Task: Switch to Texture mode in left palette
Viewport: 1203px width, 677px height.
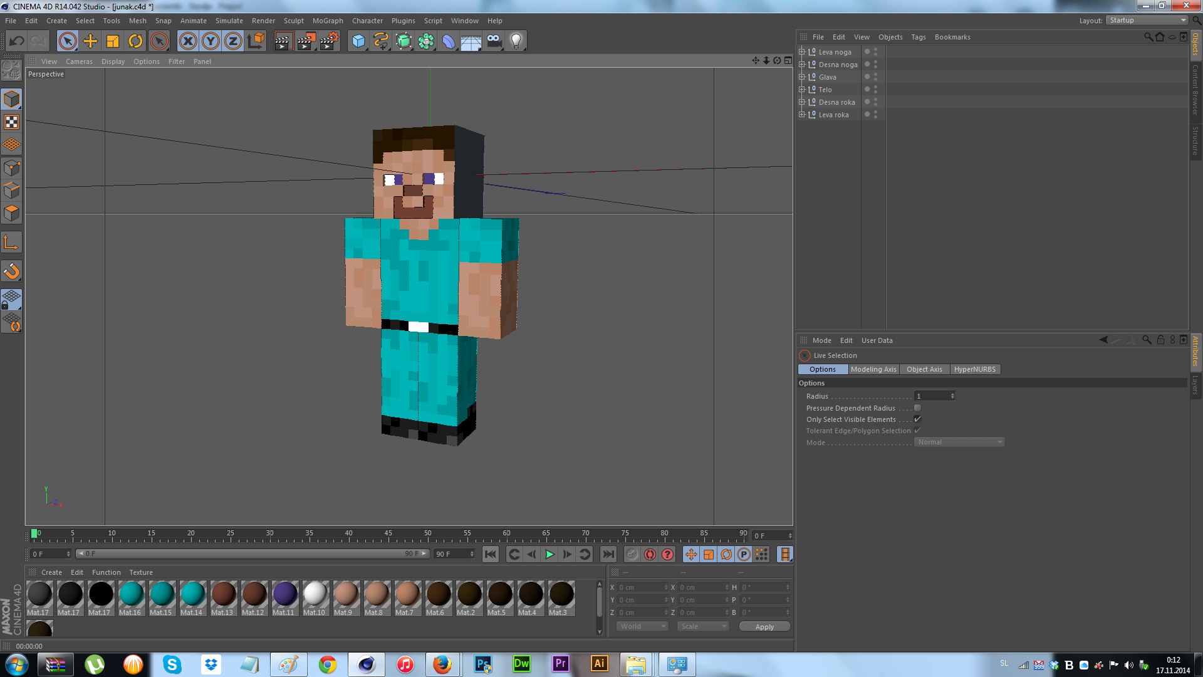Action: pos(11,122)
